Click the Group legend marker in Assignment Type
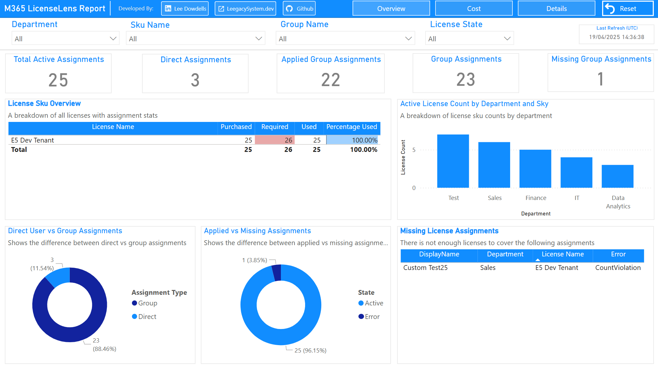658x368 pixels. click(134, 303)
